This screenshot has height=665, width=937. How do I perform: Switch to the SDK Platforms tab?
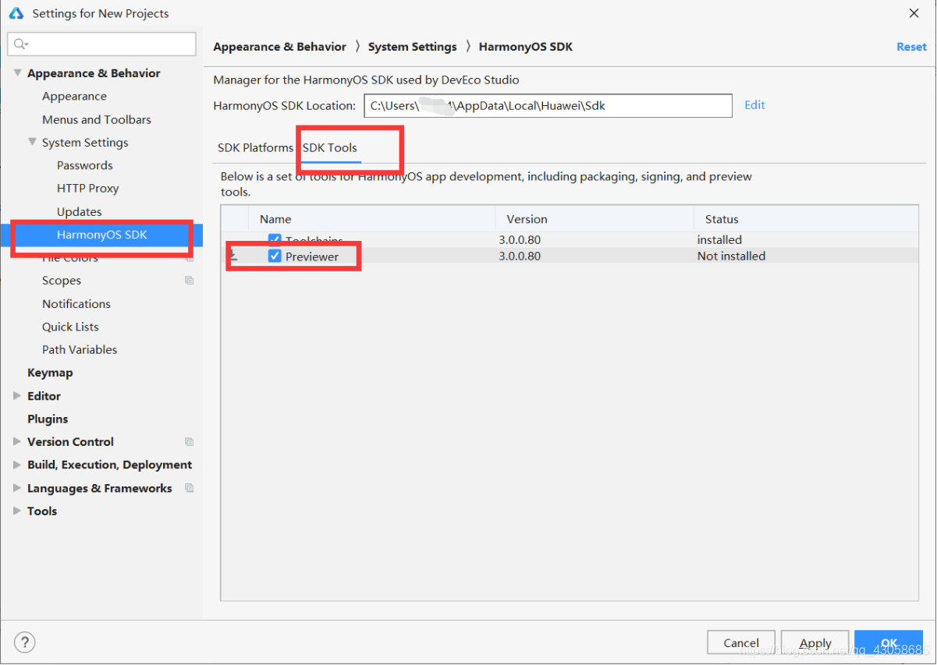pyautogui.click(x=255, y=147)
